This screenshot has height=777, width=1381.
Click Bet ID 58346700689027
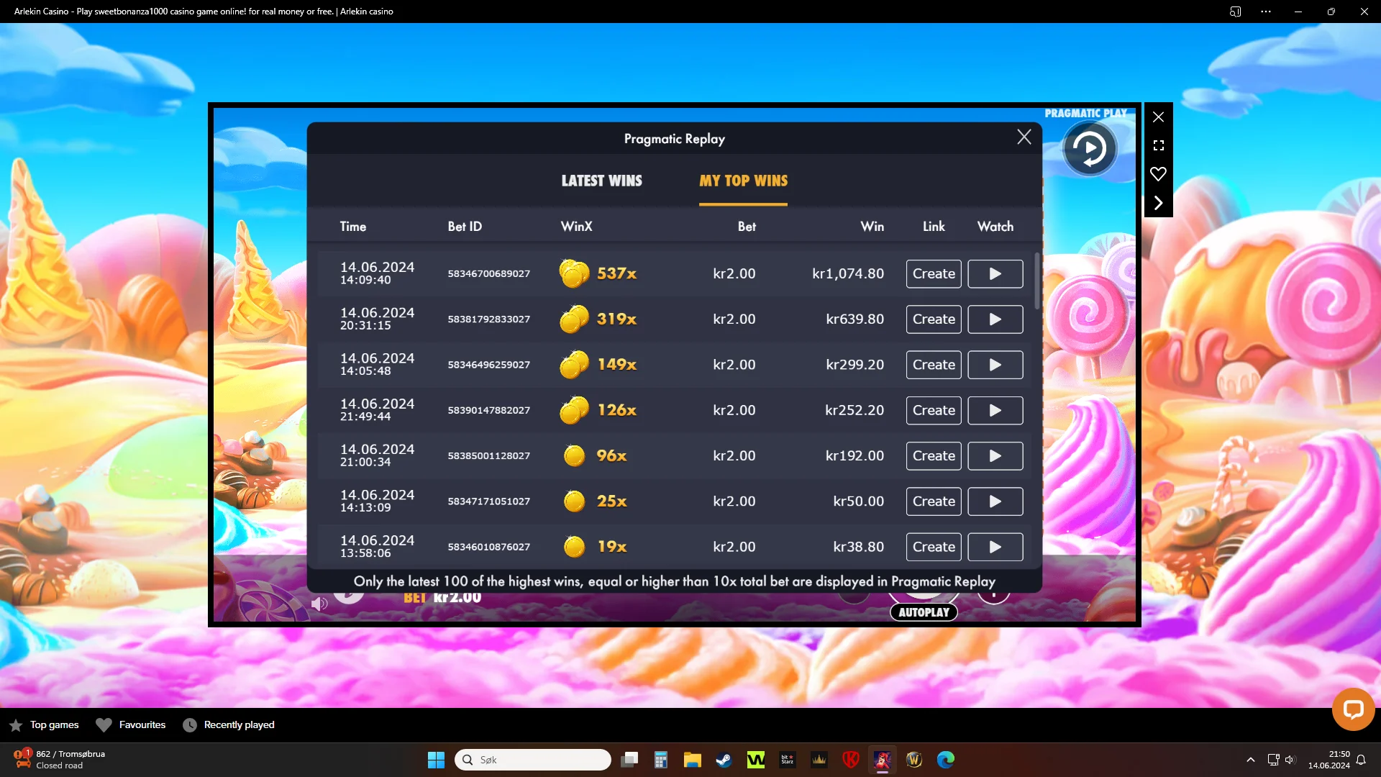coord(489,274)
